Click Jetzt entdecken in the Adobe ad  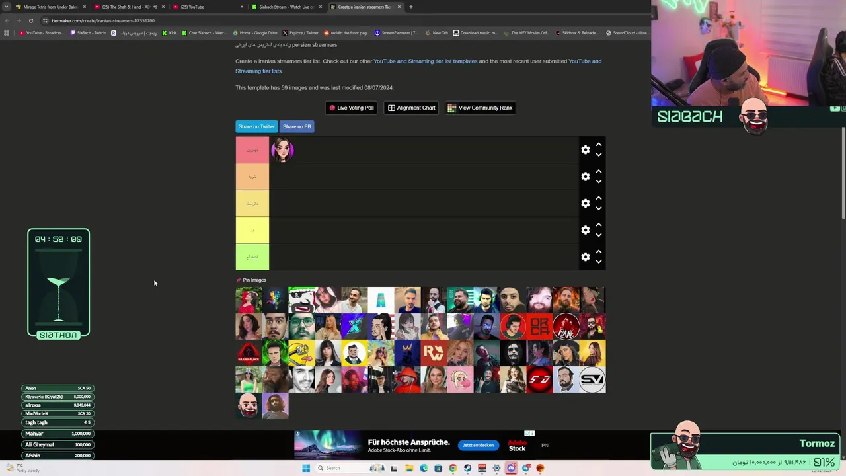tap(478, 445)
